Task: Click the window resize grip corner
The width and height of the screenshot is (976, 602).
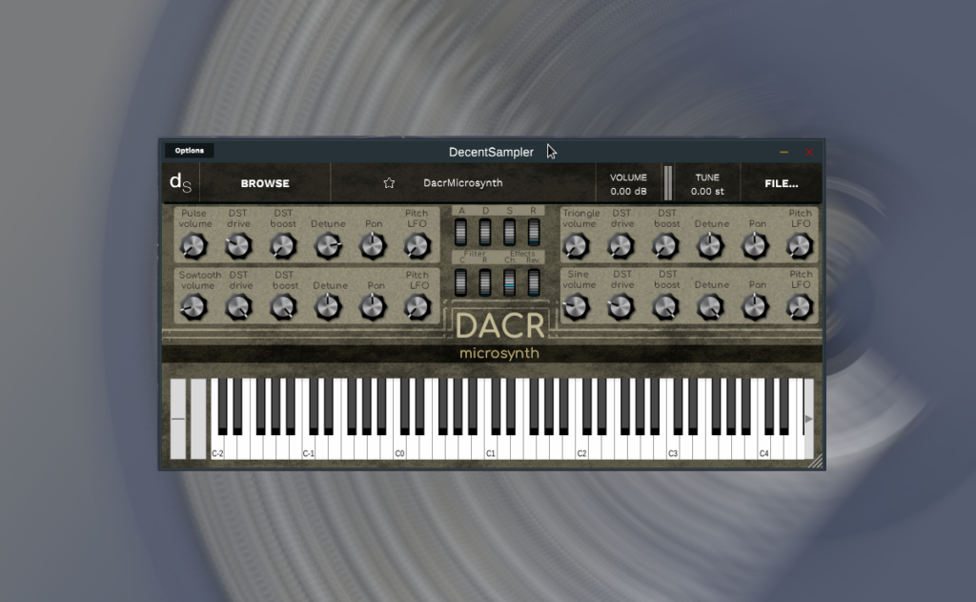Action: 816,461
